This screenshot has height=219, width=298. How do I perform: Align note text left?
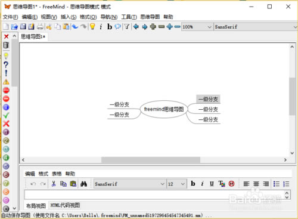246,184
